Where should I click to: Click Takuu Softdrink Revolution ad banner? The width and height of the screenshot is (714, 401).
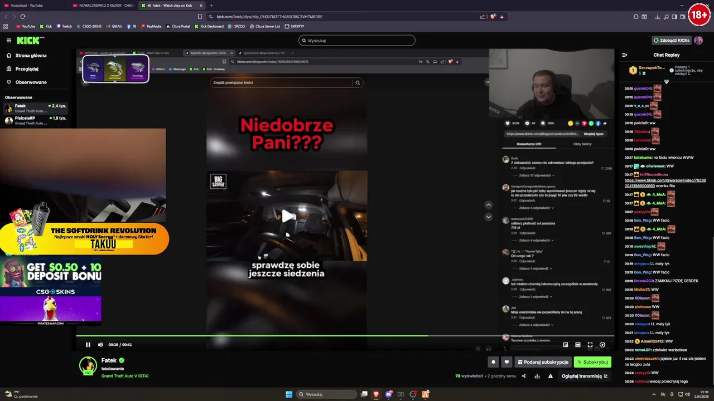85,239
